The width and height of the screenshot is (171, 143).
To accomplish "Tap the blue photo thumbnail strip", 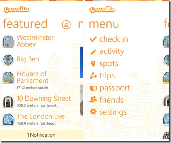I will point(81,62).
